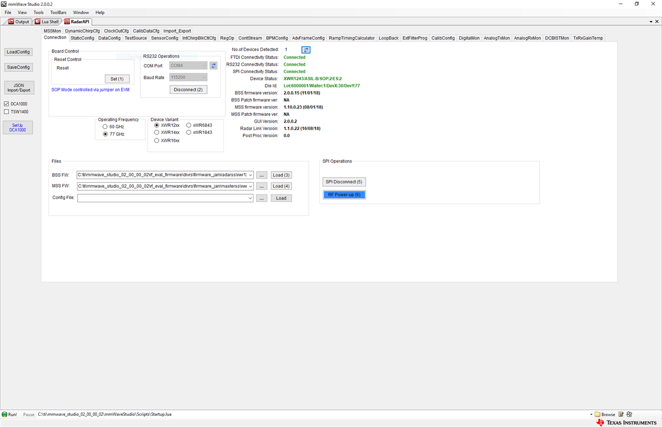Open the View menu
The height and width of the screenshot is (427, 662).
pos(22,12)
